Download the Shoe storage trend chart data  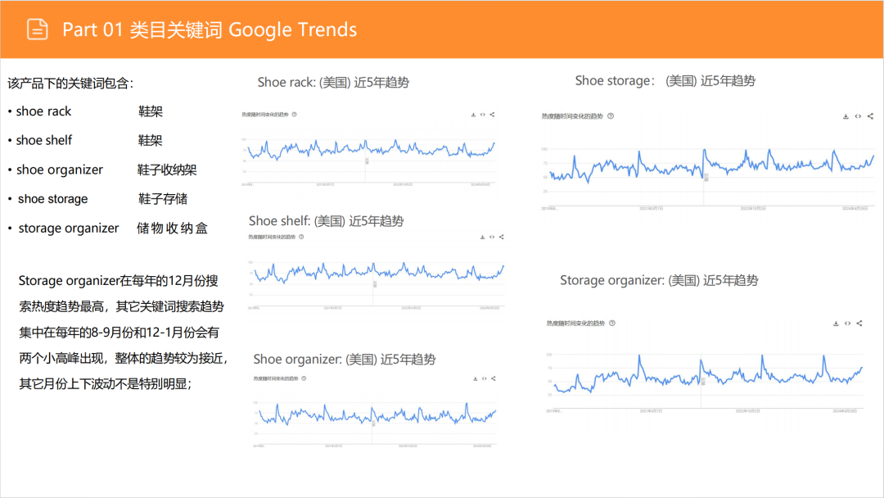846,116
